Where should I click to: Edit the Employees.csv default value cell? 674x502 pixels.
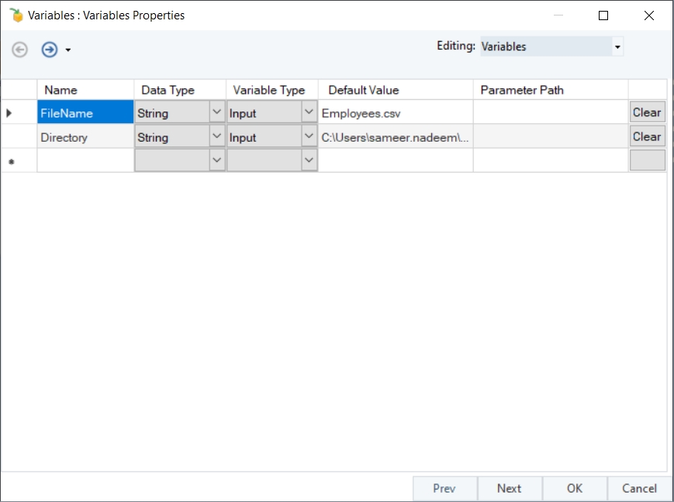(395, 113)
